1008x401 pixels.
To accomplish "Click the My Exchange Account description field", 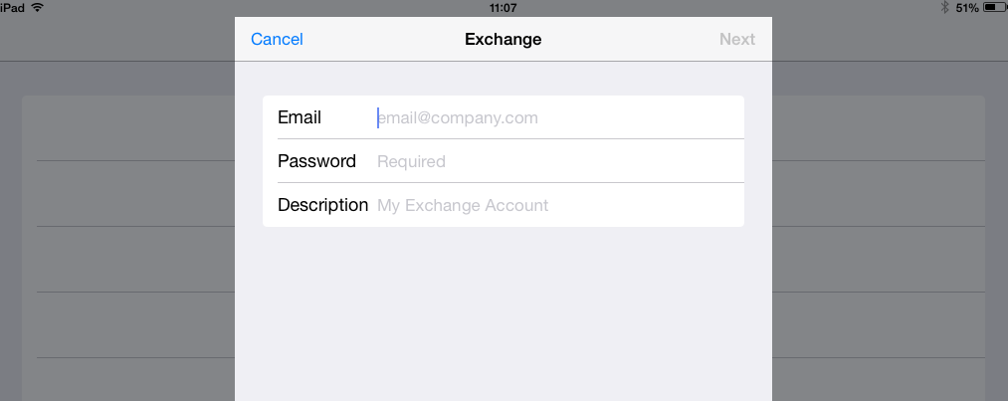I will pos(557,205).
